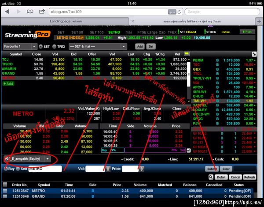Screen dimensions: 264x207
Task: Click the green Push button
Action: pos(247,32)
